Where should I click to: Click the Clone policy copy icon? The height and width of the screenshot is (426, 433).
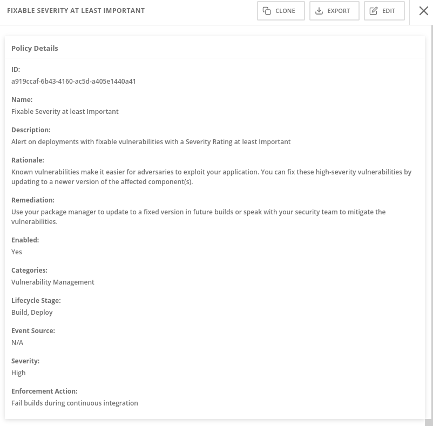click(x=267, y=11)
